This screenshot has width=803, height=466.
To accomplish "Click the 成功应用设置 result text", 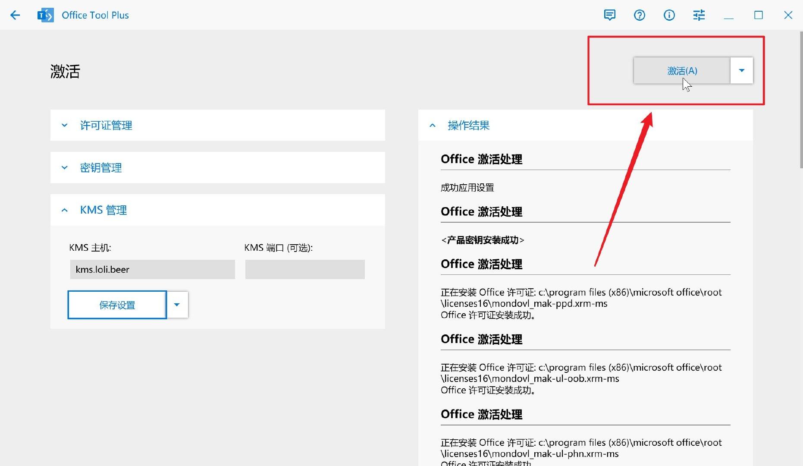I will tap(467, 188).
